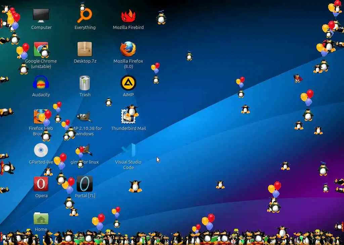Screen dimensions: 344x245
Task: Click the "Opera" label text
Action: click(41, 196)
